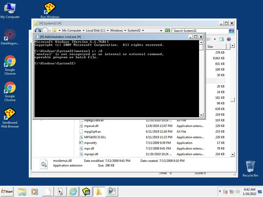Show hidden tray icons arrow

[x=220, y=191]
